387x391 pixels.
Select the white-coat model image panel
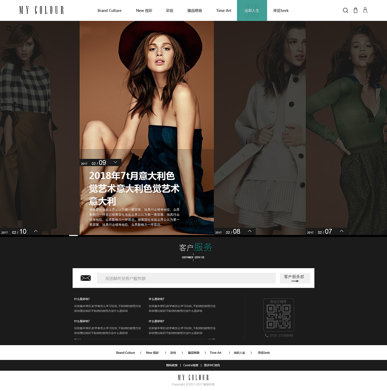[x=260, y=128]
